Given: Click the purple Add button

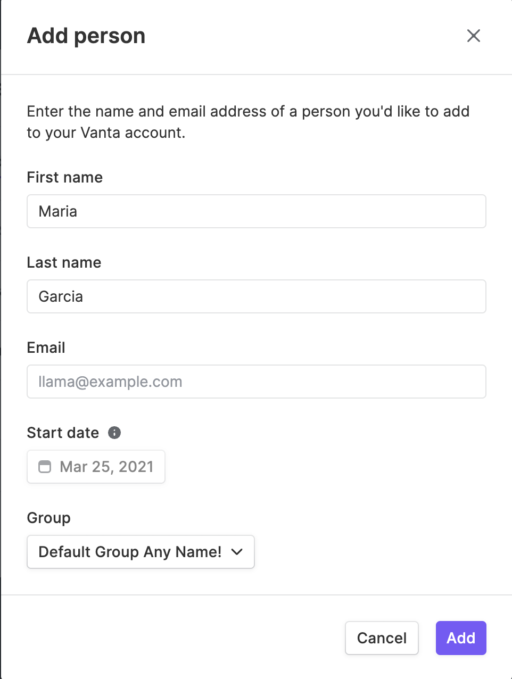Looking at the screenshot, I should (x=461, y=638).
